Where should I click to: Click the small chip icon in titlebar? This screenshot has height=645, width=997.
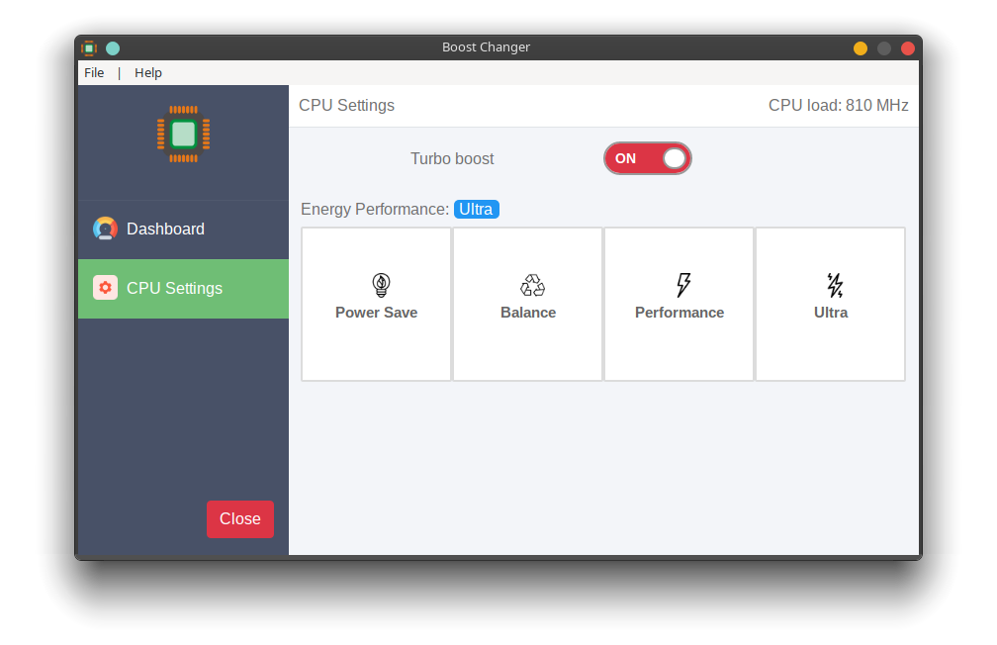tap(89, 47)
